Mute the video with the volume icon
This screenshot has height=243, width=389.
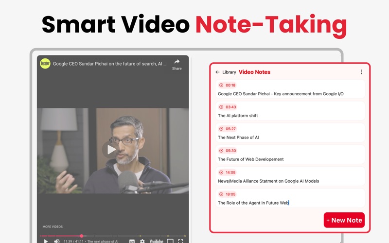(x=57, y=241)
